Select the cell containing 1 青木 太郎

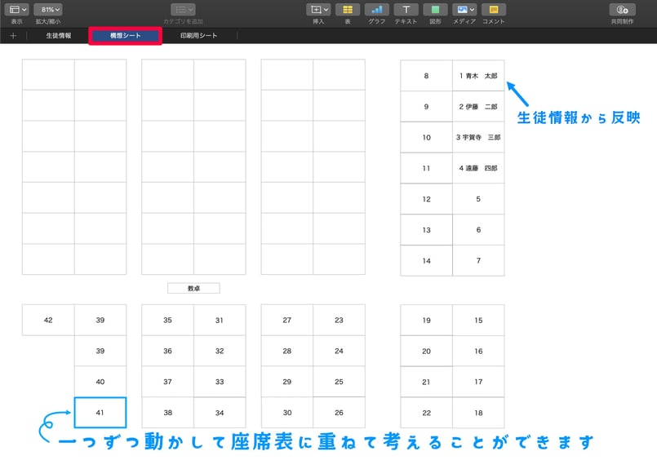(x=478, y=76)
